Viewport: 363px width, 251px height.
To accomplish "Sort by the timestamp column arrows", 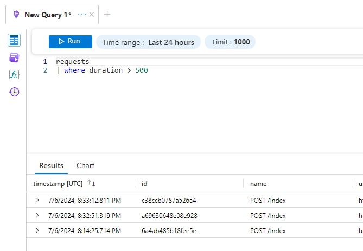I will point(92,183).
